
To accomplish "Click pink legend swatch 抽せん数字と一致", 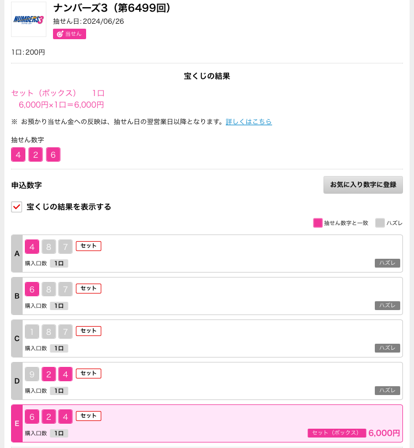I will click(318, 223).
